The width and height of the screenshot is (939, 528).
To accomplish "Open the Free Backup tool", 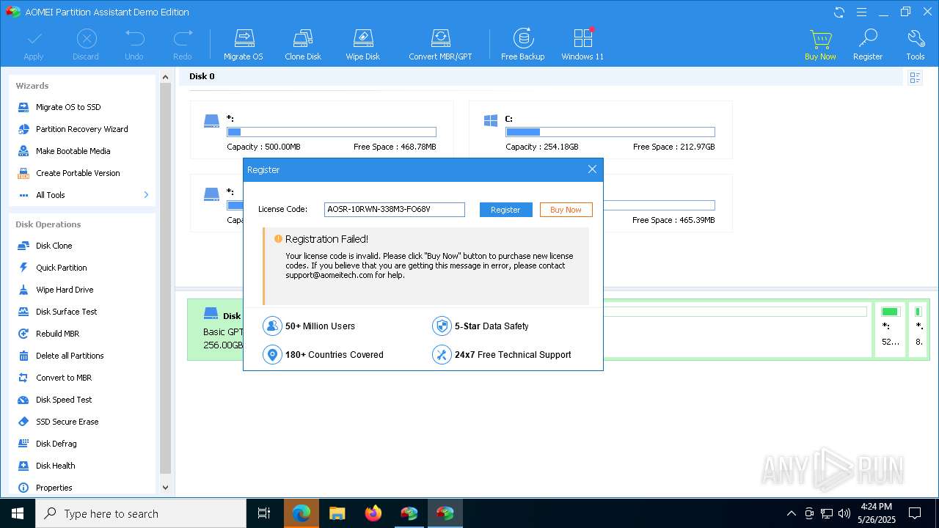I will [523, 45].
